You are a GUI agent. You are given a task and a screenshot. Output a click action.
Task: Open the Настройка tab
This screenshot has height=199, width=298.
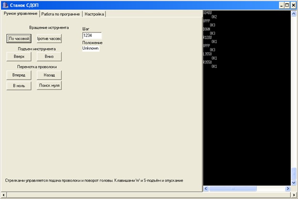coord(94,14)
